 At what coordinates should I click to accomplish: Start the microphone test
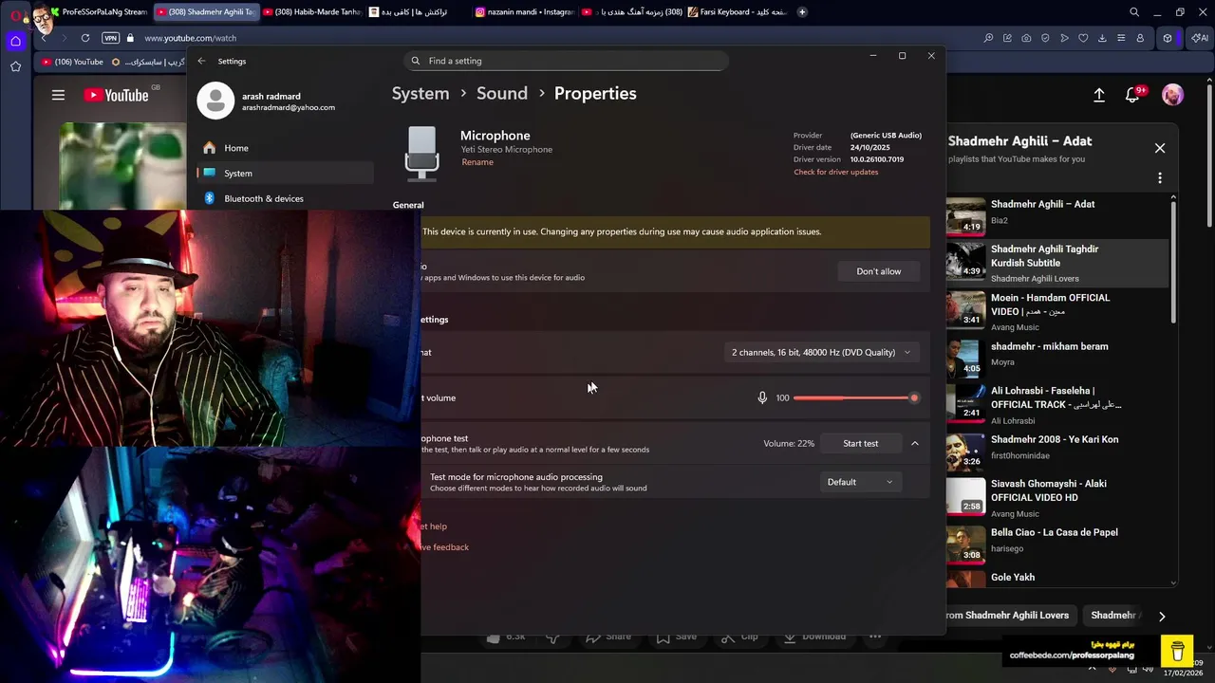tap(861, 443)
